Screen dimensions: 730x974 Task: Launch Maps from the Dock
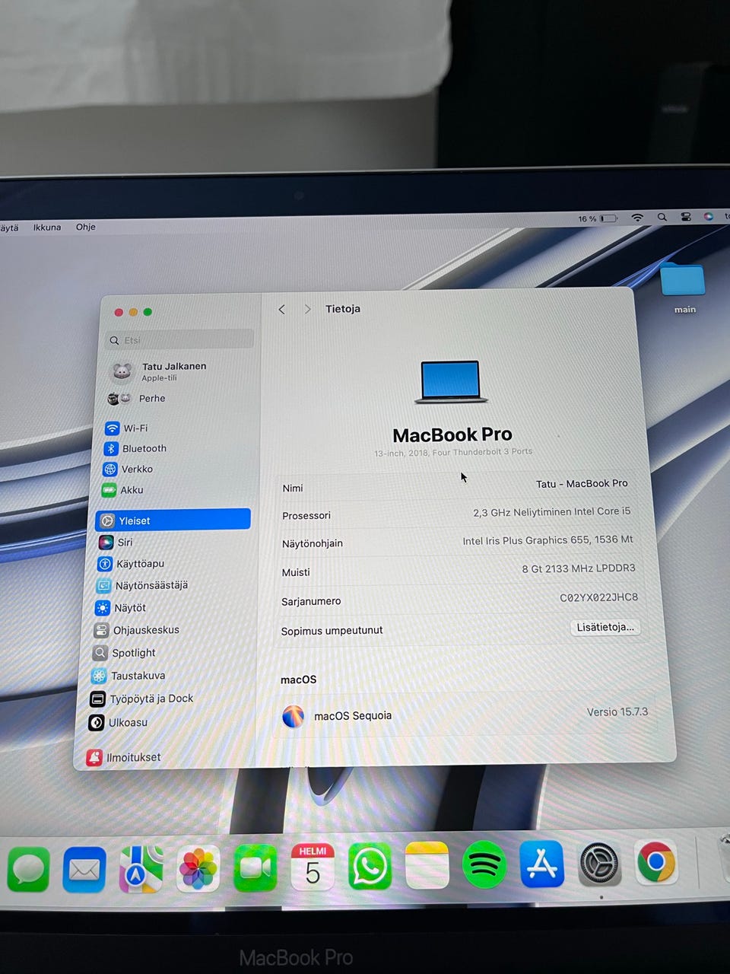[141, 868]
